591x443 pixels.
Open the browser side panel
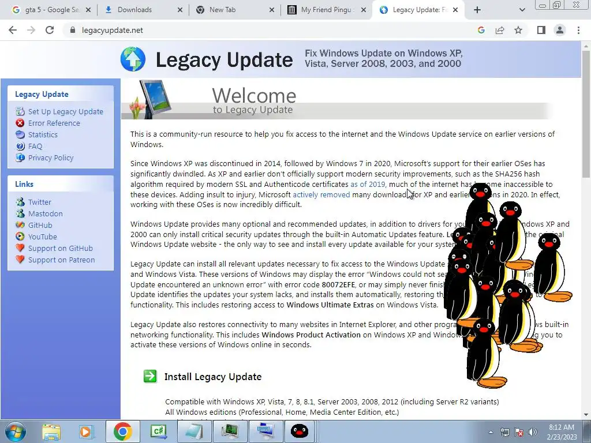coord(541,30)
